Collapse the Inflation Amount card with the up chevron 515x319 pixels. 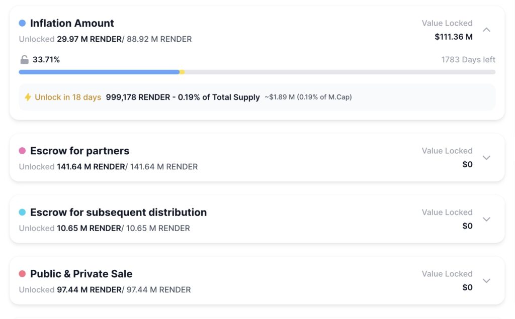(x=486, y=30)
